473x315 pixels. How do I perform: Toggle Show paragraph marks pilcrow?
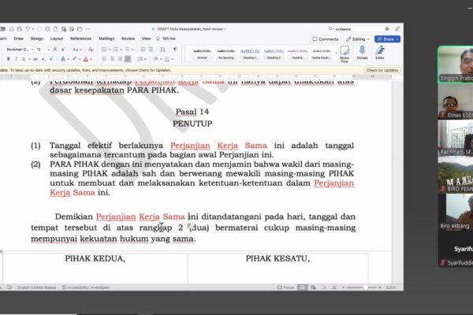click(175, 49)
